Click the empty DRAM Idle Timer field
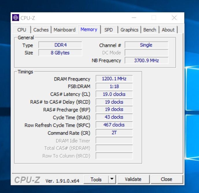Viewport: 199px width, 193px height. coord(114,140)
